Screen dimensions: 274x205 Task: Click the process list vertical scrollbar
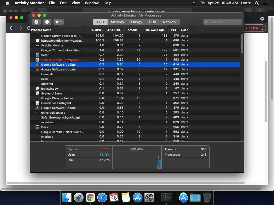pyautogui.click(x=242, y=44)
